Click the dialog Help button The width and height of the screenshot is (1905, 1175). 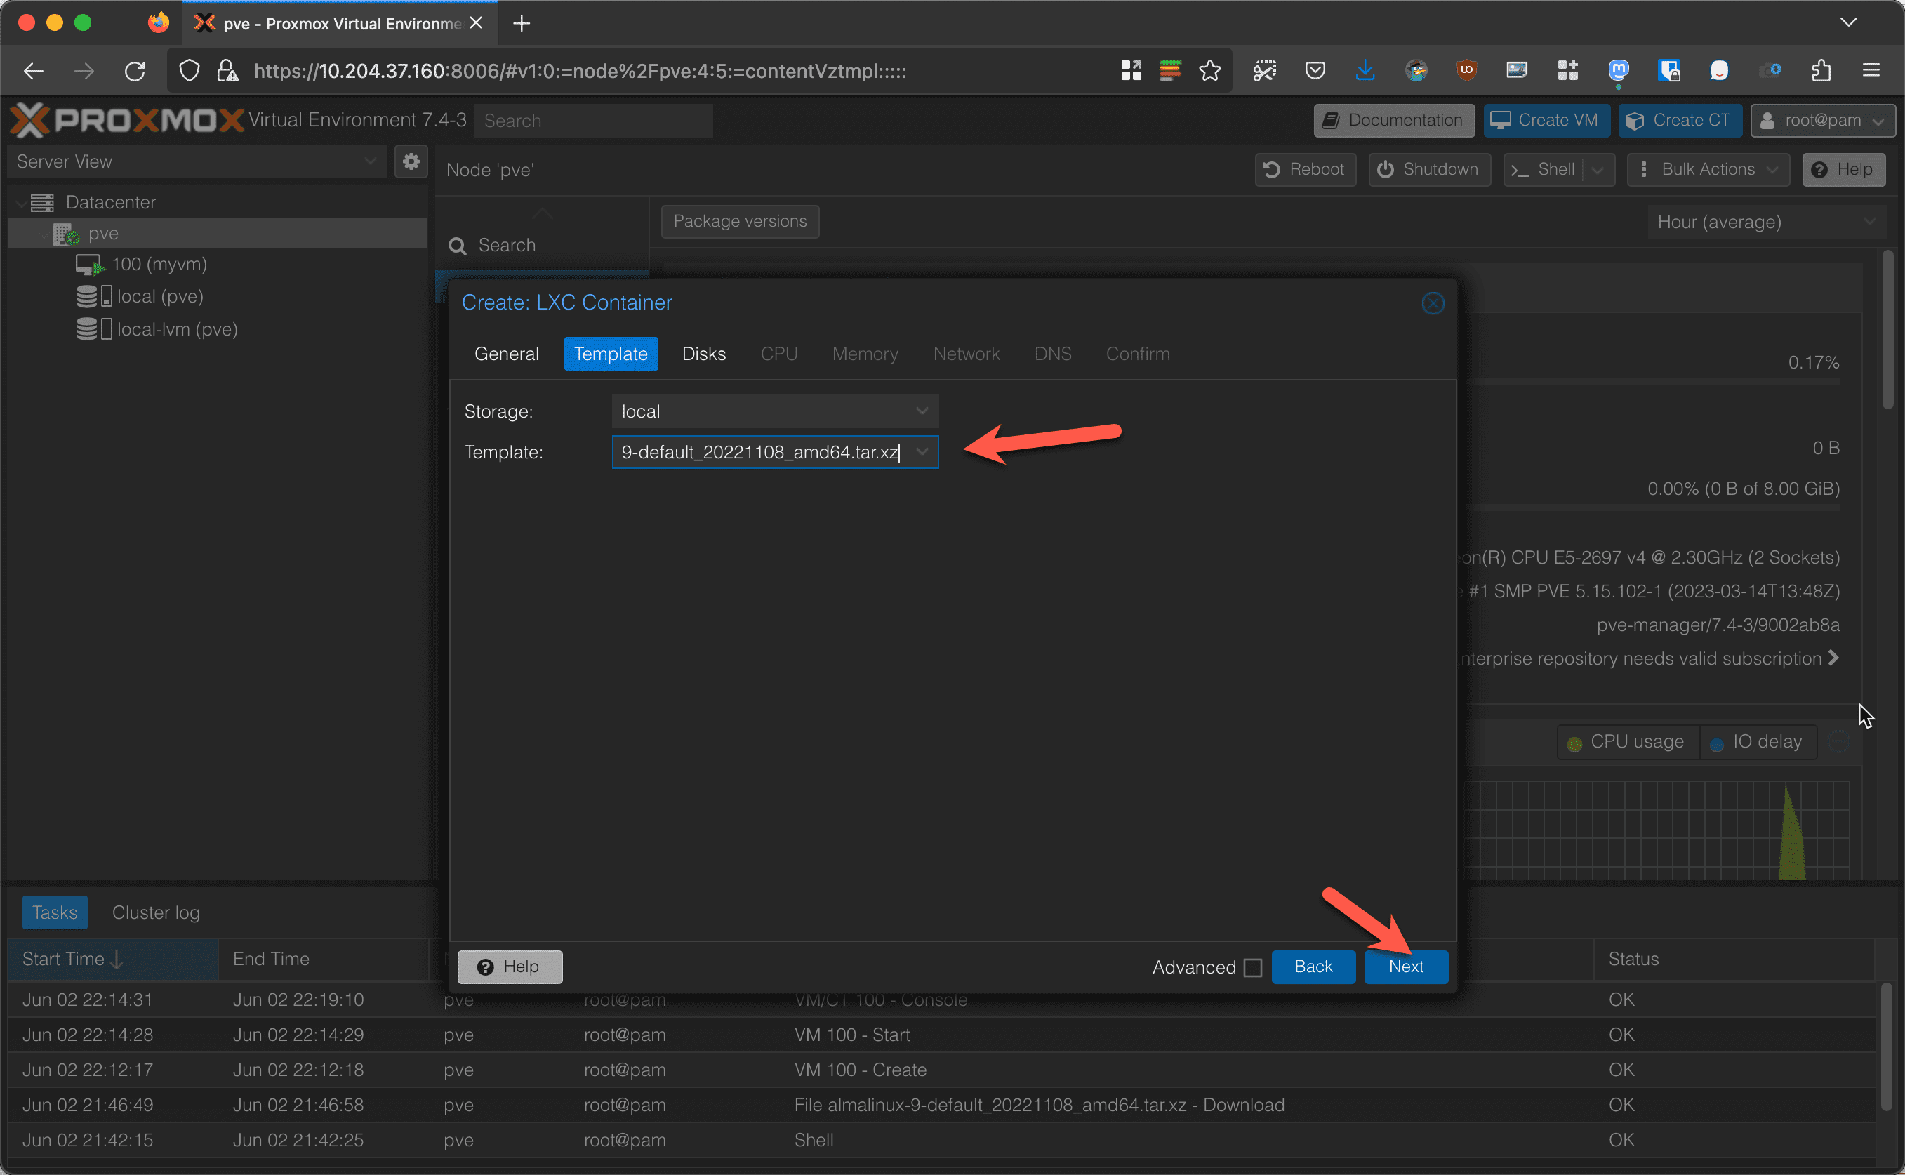point(510,966)
